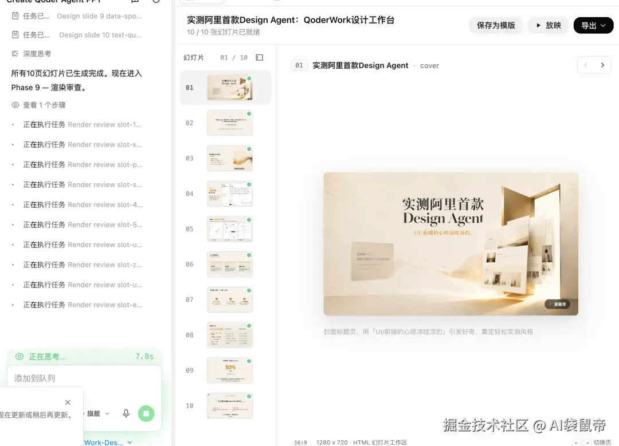
Task: Click the cover slide type label
Action: 429,66
